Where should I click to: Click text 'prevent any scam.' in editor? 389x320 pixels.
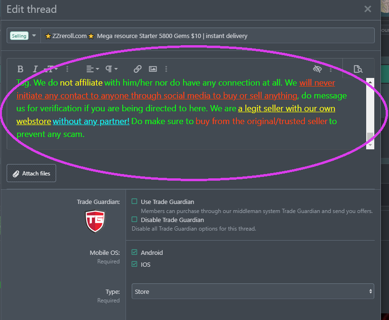50,134
